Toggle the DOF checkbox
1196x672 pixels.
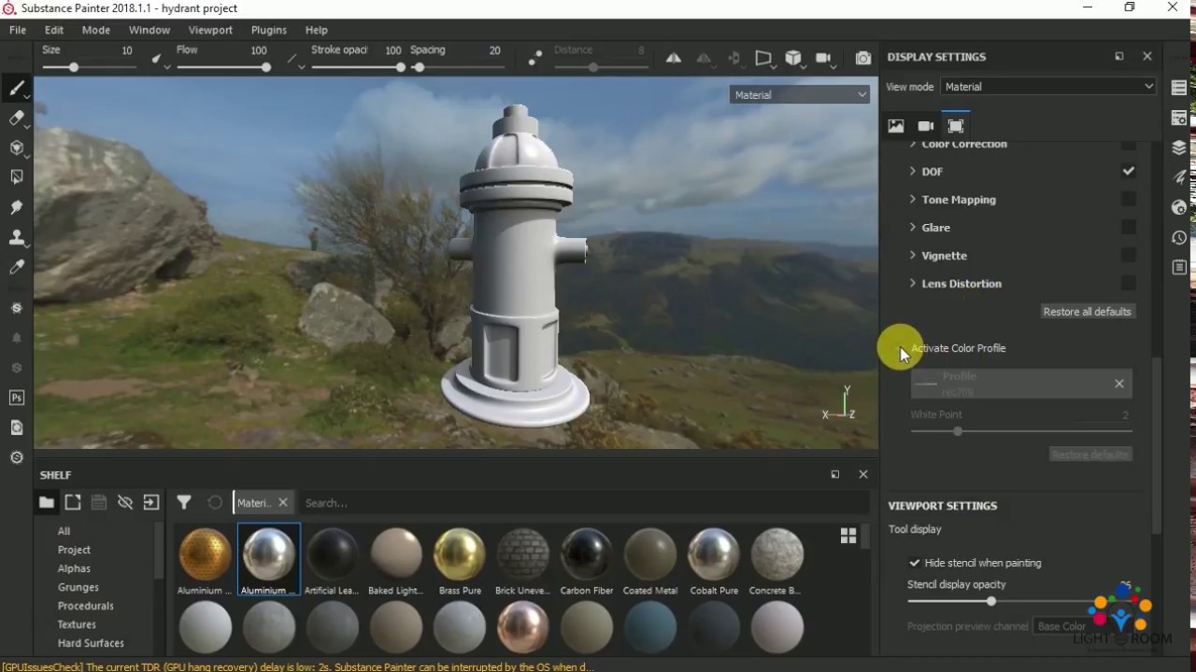1129,172
